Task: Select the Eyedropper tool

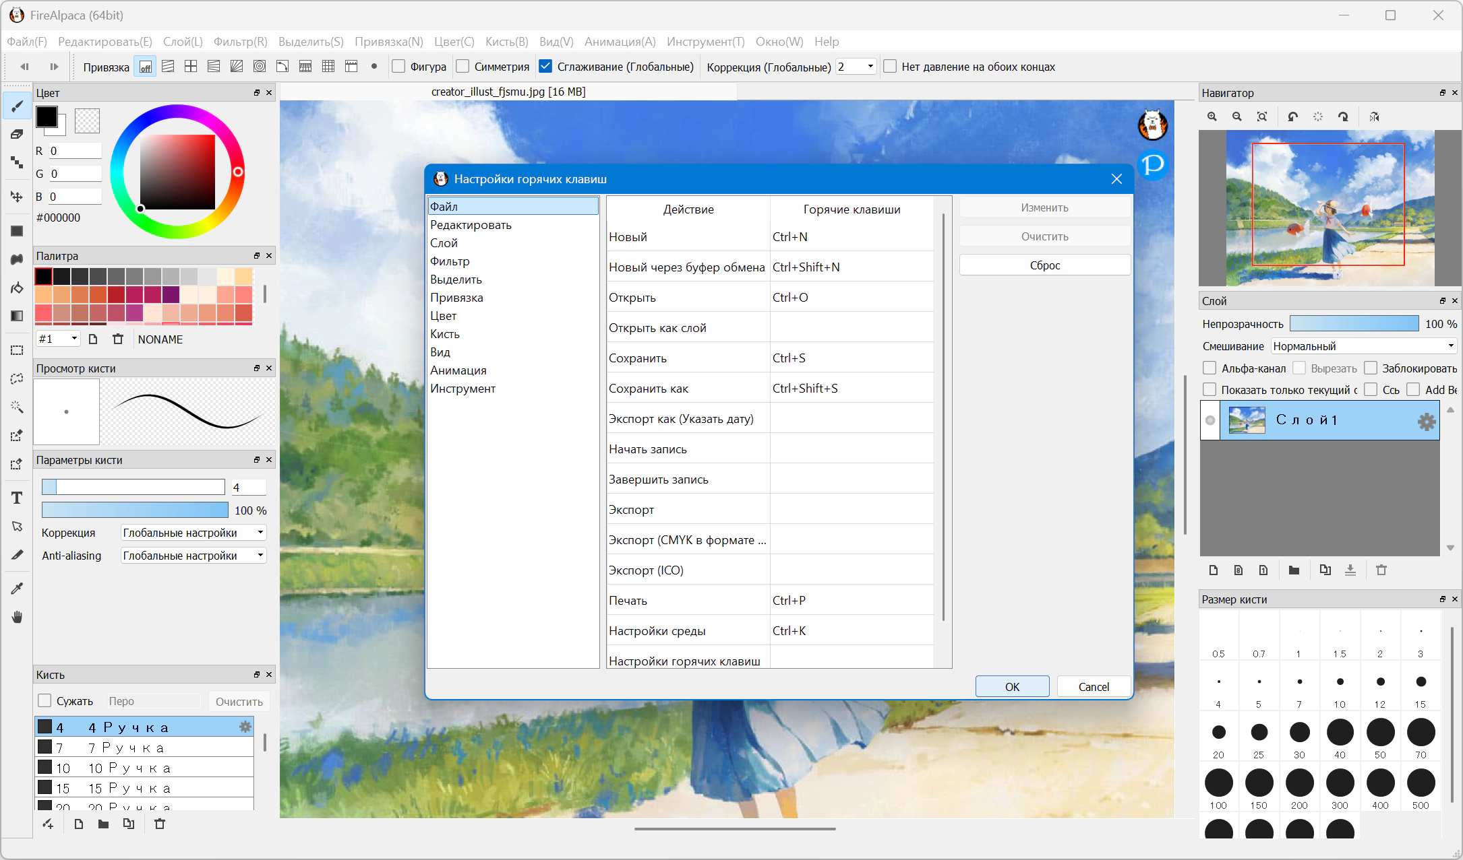Action: 17,589
